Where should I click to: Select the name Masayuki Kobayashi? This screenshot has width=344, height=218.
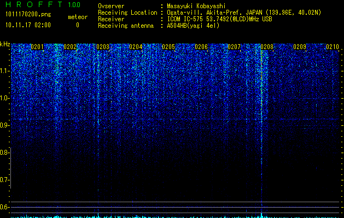[x=196, y=6]
